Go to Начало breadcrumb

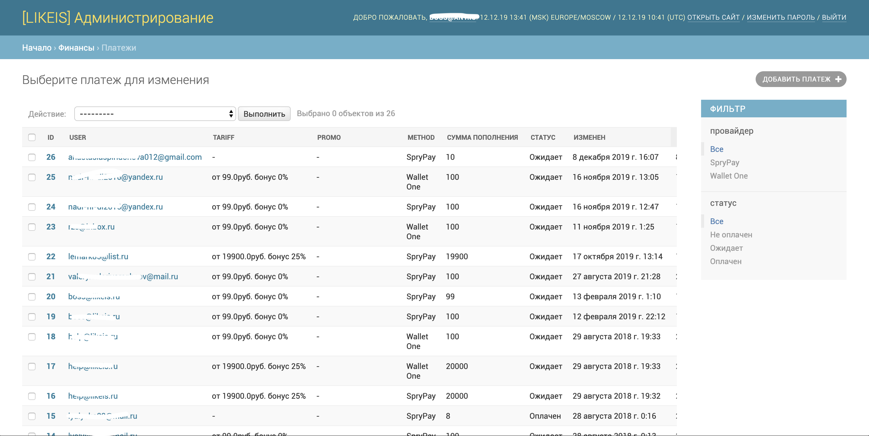(x=36, y=48)
